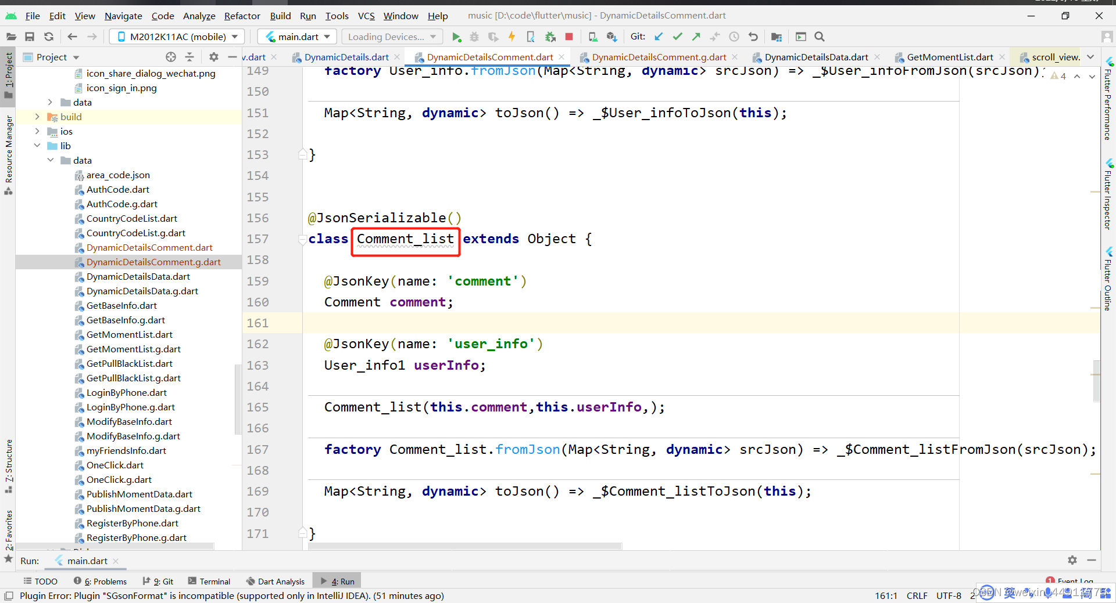Open the Terminal tool window
Image resolution: width=1116 pixels, height=603 pixels.
tap(209, 581)
